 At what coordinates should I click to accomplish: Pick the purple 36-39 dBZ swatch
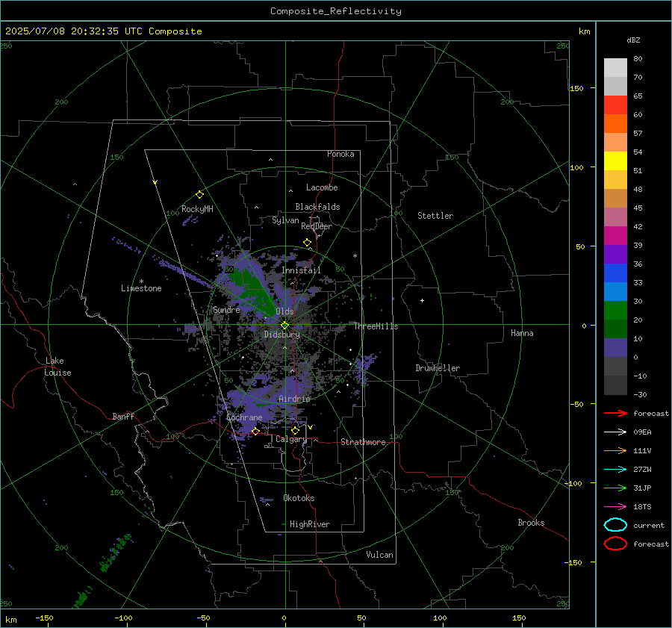click(615, 255)
